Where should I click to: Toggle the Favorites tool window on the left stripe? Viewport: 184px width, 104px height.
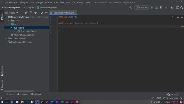pos(2,85)
